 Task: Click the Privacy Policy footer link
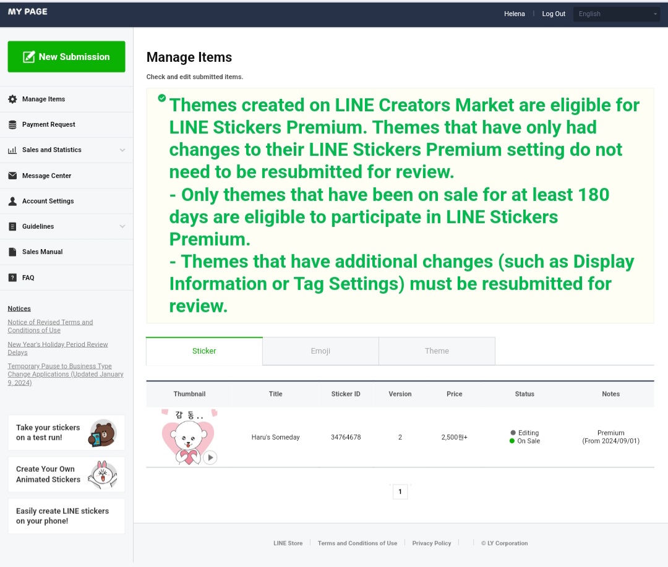[432, 543]
